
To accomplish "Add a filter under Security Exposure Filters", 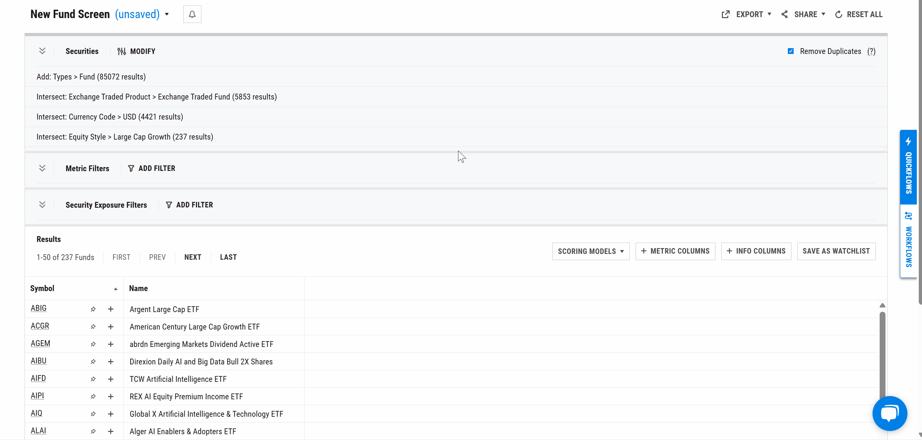I will pos(189,204).
